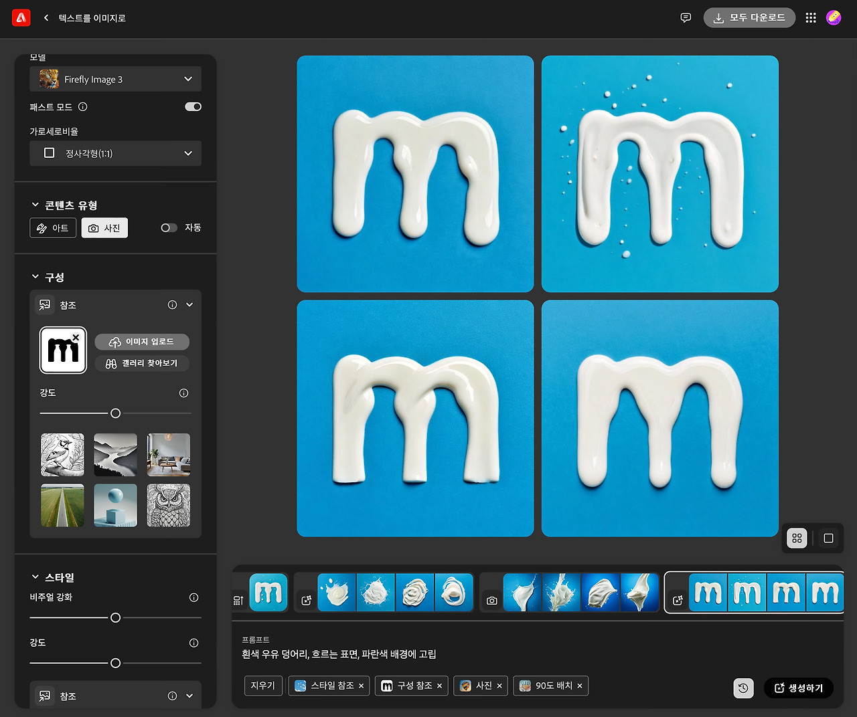Image resolution: width=857 pixels, height=717 pixels.
Task: Click the 모두 다운로드 button
Action: coord(749,18)
